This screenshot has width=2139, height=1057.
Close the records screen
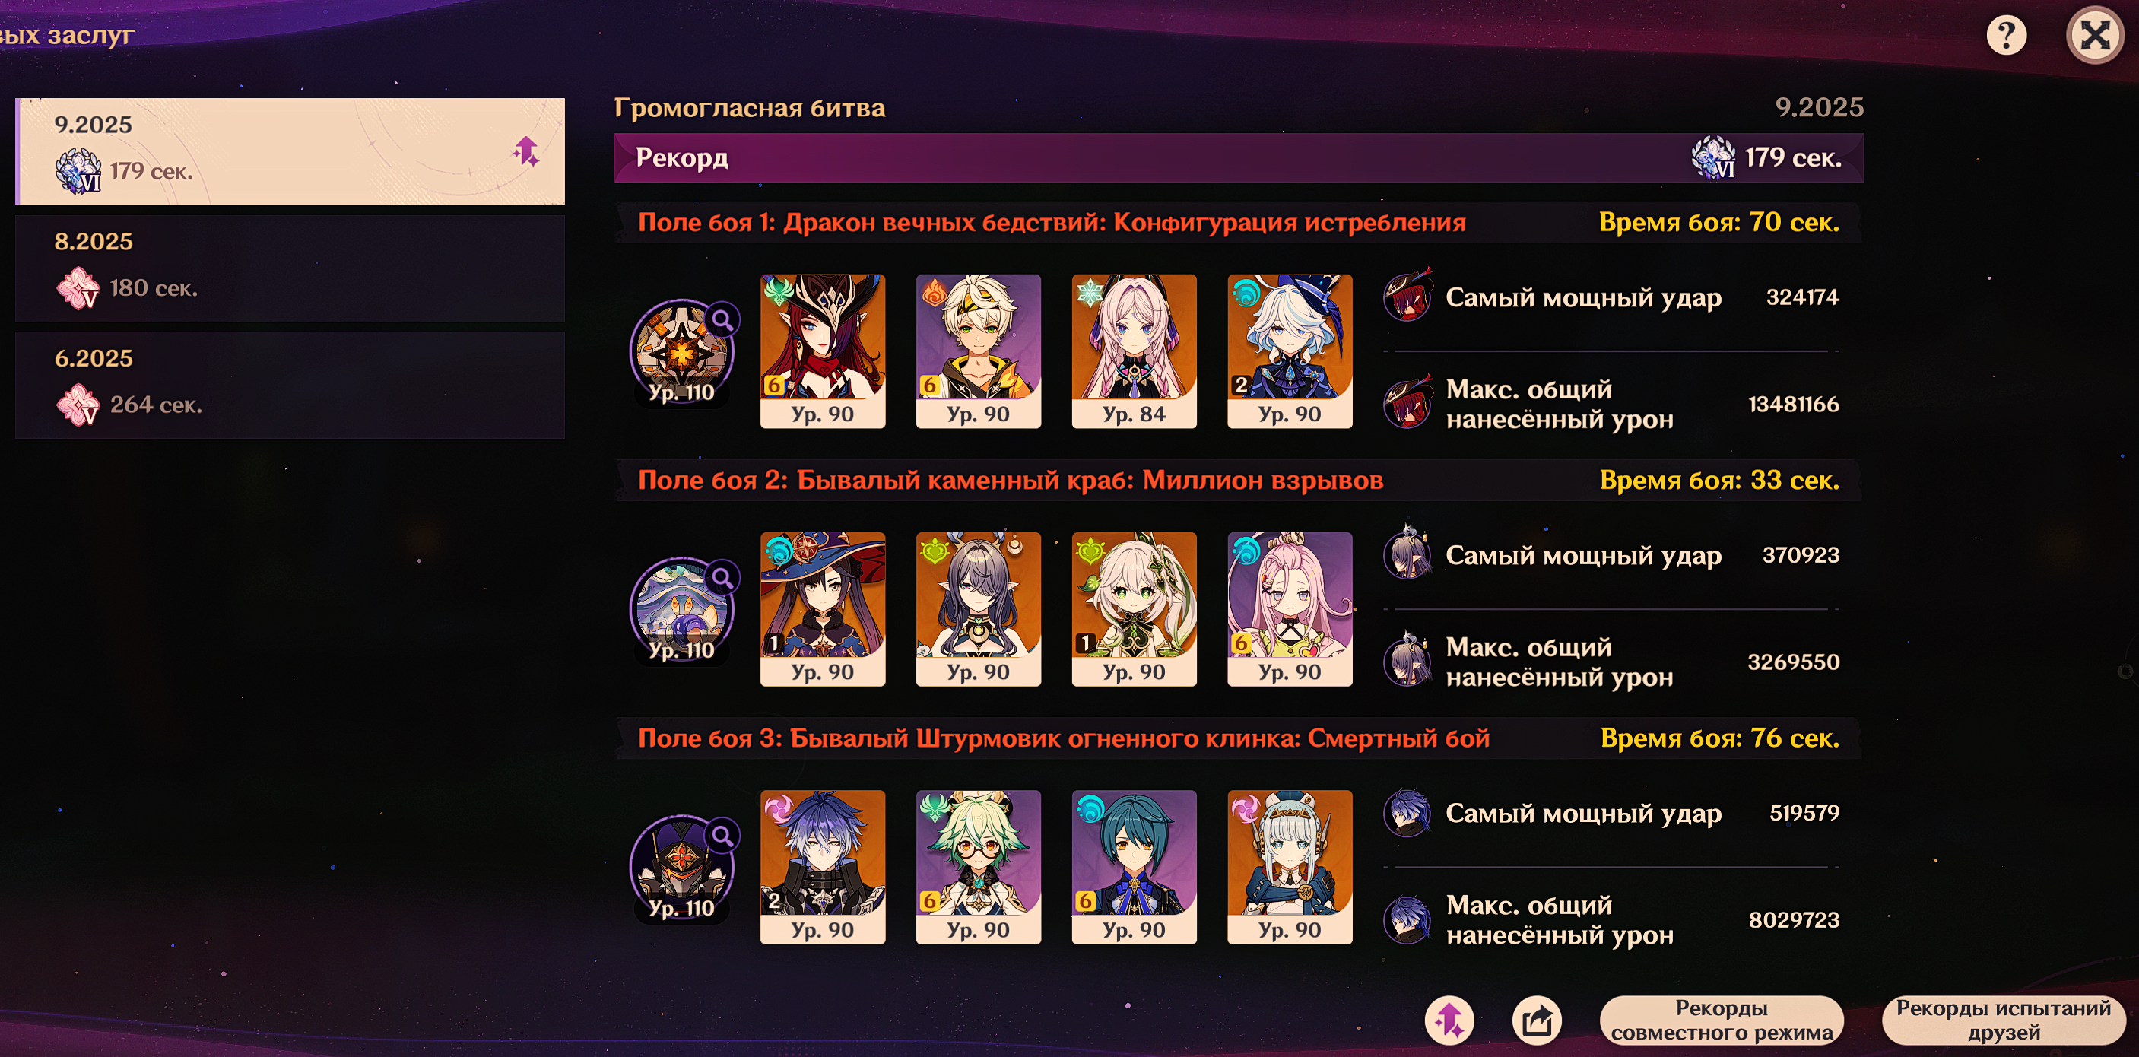pos(2094,35)
